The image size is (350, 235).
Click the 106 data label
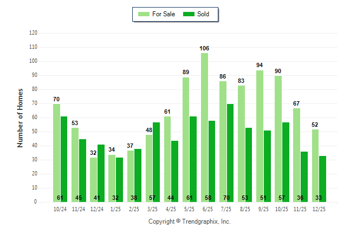tap(204, 49)
